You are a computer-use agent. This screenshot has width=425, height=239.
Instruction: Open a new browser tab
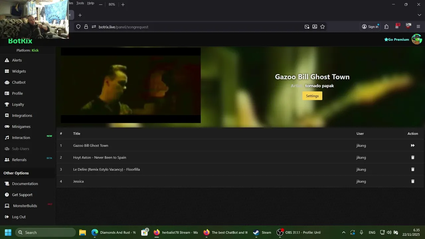coord(80,15)
